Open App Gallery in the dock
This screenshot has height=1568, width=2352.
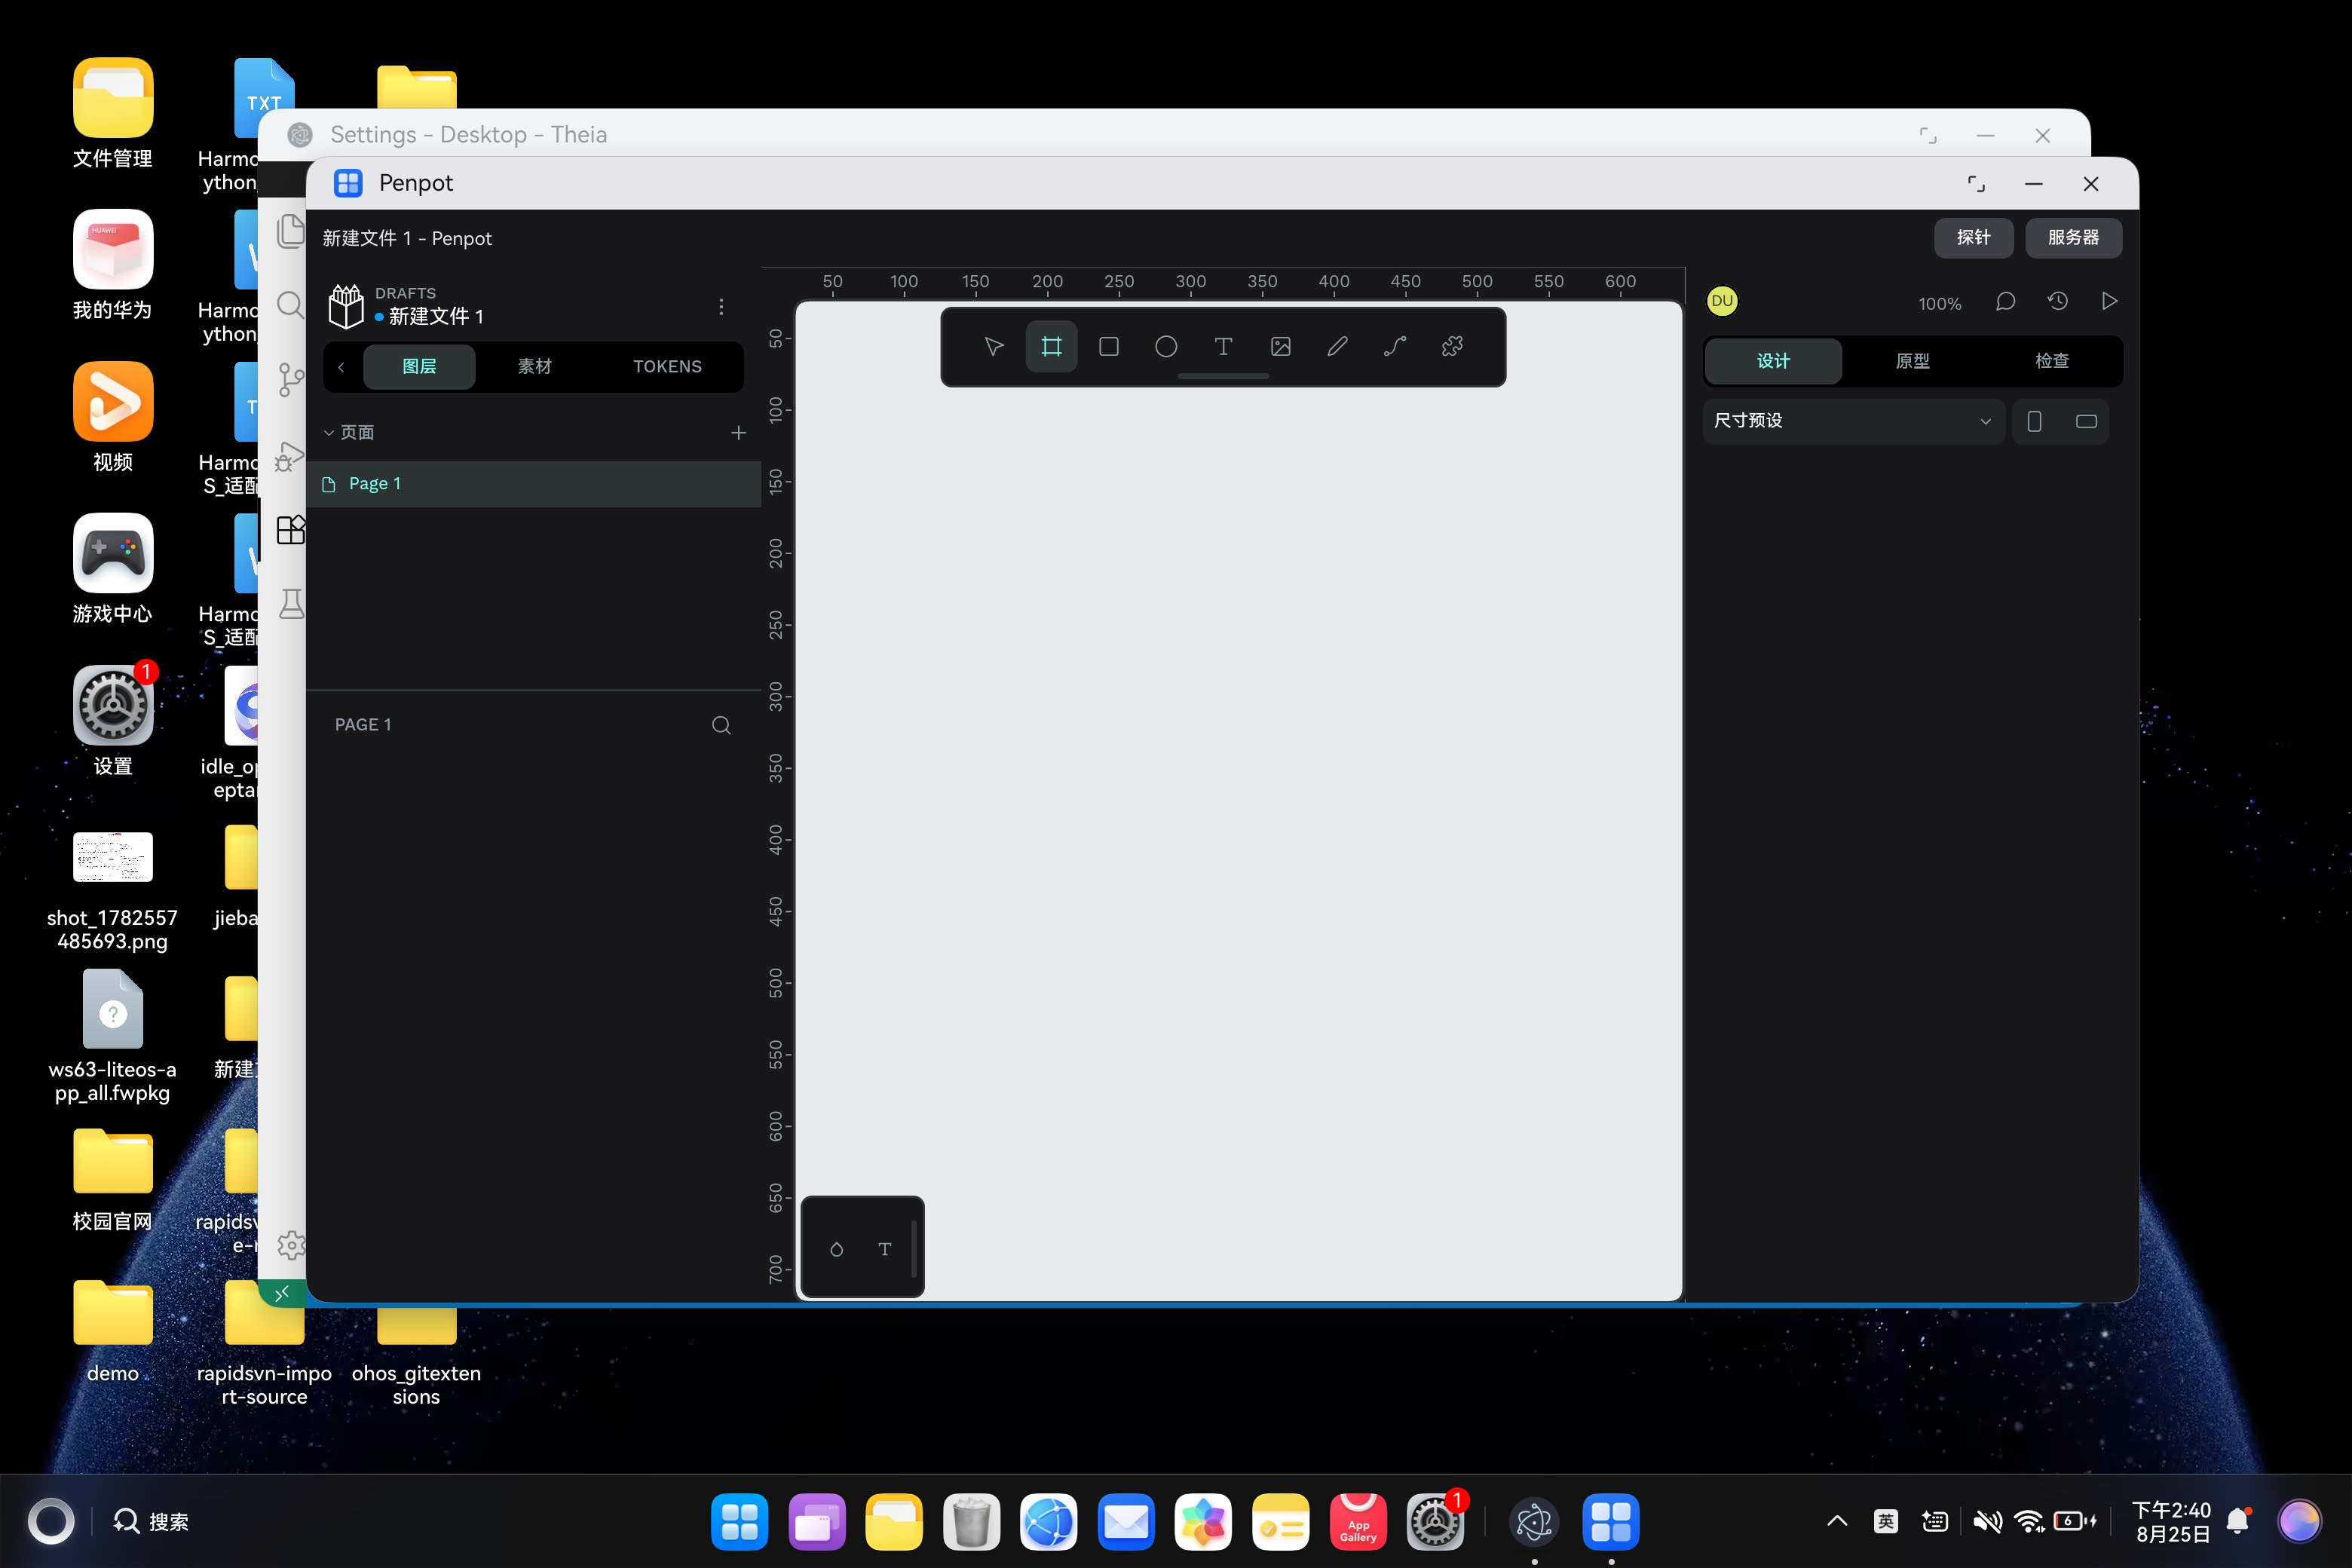pyautogui.click(x=1358, y=1522)
